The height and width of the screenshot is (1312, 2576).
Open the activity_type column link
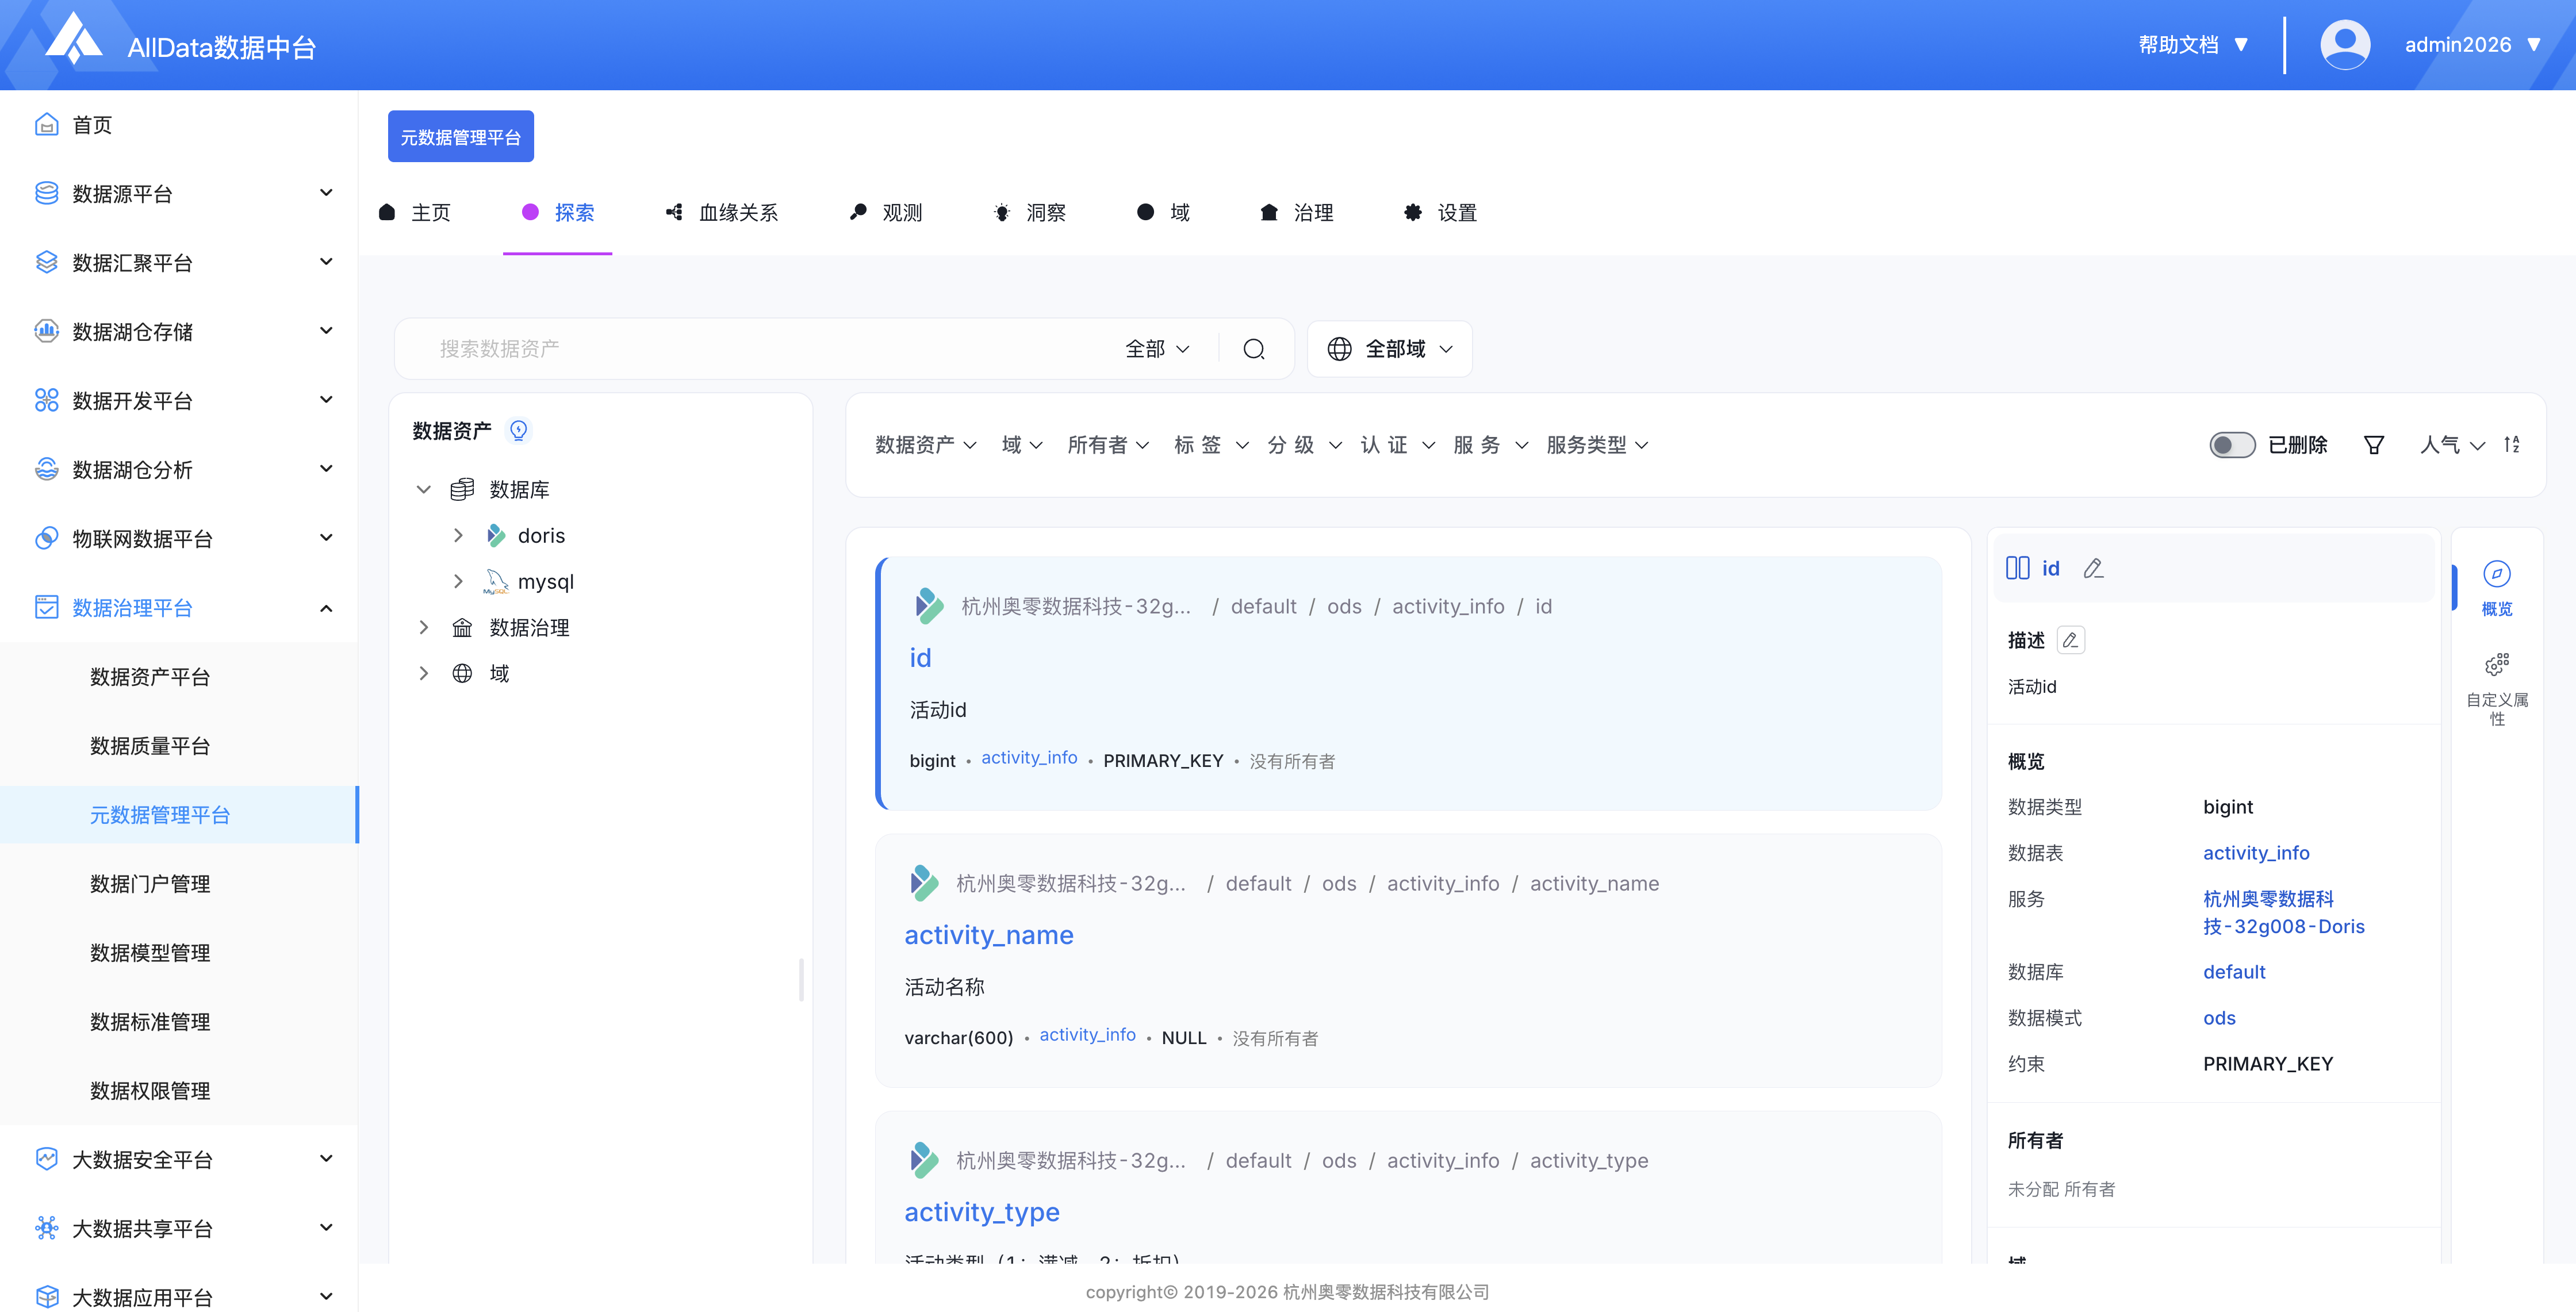coord(982,1211)
